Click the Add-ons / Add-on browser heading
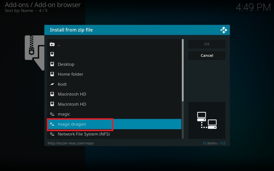 click(x=43, y=5)
